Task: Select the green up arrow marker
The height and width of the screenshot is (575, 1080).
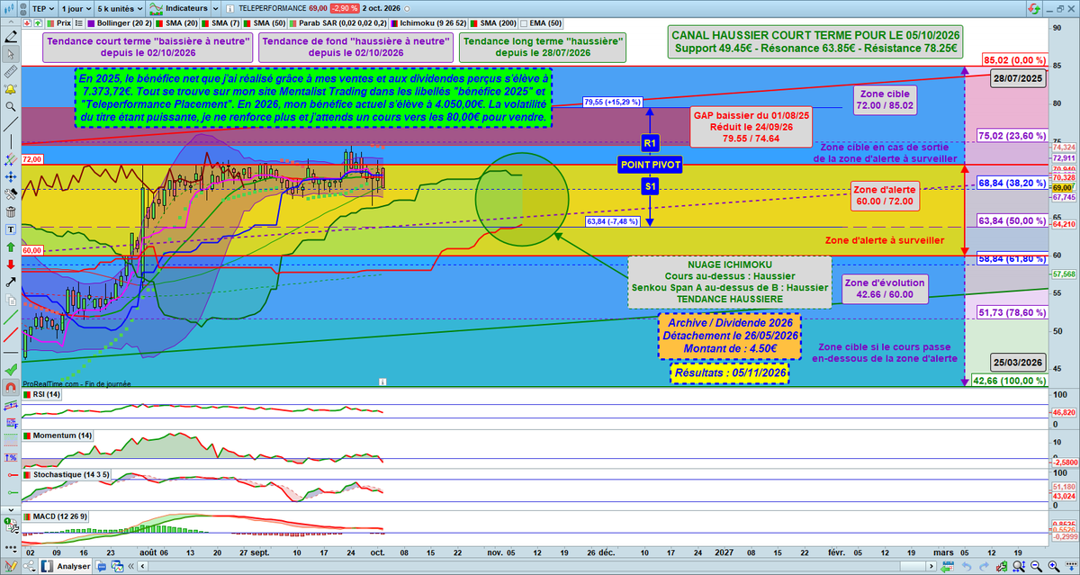Action: point(11,247)
